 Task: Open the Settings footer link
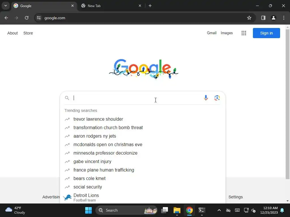pos(235,197)
